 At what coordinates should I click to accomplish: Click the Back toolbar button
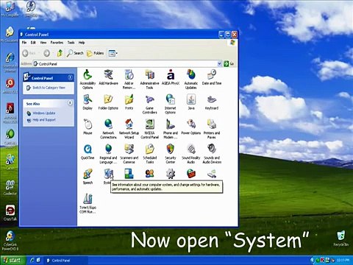29,53
